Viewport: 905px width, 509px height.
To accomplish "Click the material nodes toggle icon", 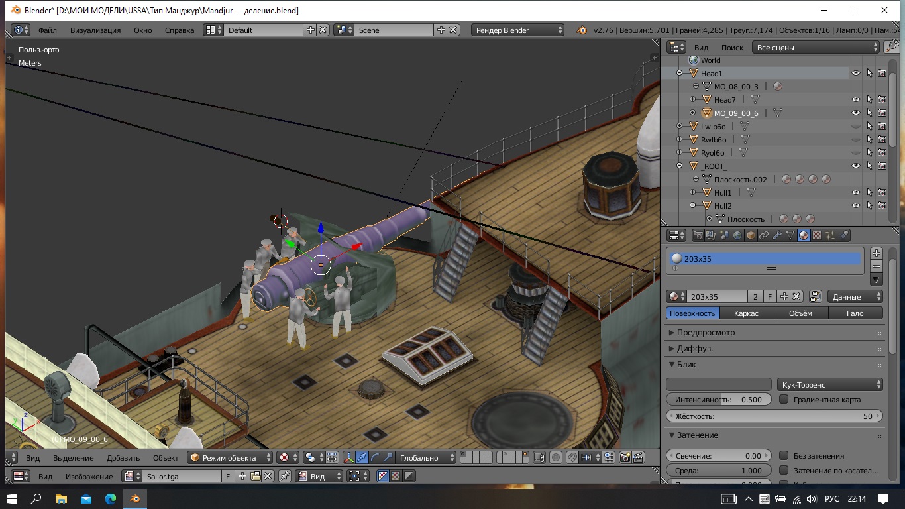I will tap(815, 297).
